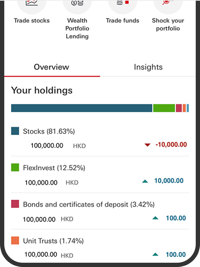Open Bonds and certificates of deposit holding
This screenshot has width=200, height=267.
coord(100,211)
